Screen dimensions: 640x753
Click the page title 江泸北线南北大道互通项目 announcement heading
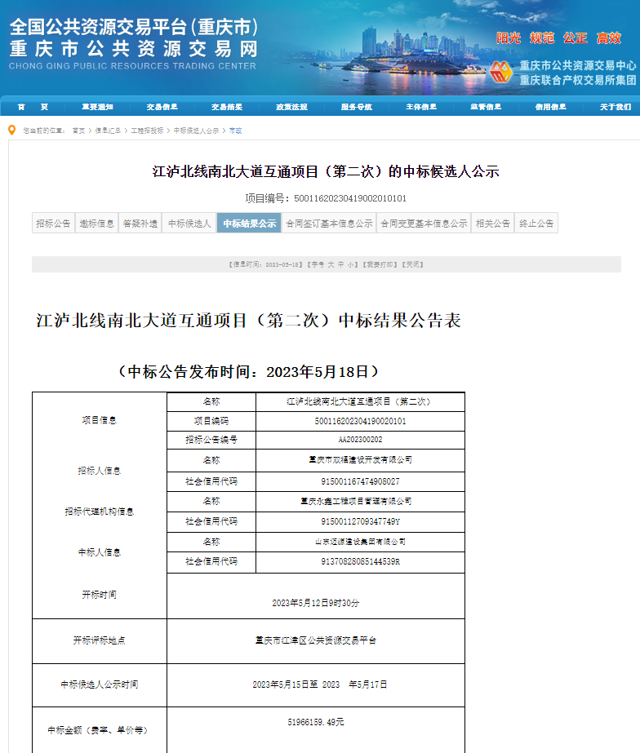(x=326, y=171)
